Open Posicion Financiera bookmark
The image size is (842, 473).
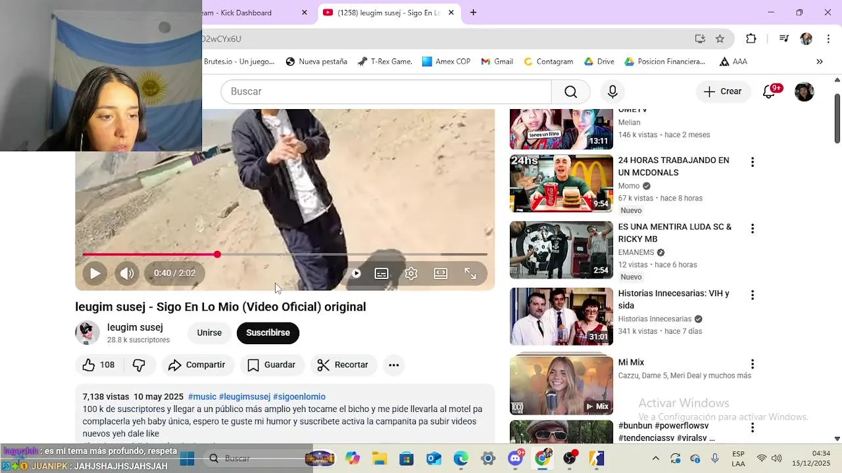[x=664, y=62]
